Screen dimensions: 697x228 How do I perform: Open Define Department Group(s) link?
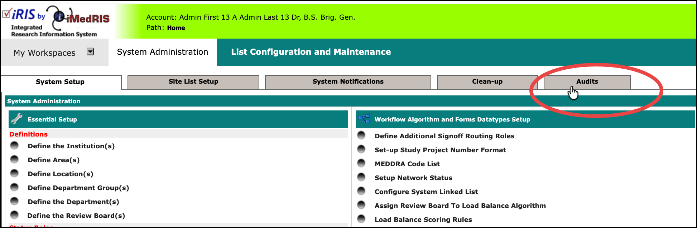tap(78, 188)
